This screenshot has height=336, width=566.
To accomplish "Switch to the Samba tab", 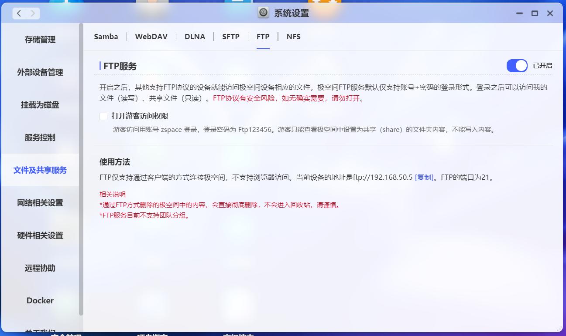I will point(106,37).
